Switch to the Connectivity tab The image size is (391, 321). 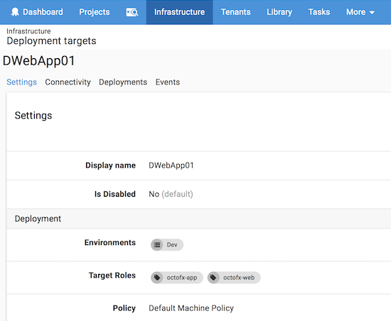[x=68, y=82]
